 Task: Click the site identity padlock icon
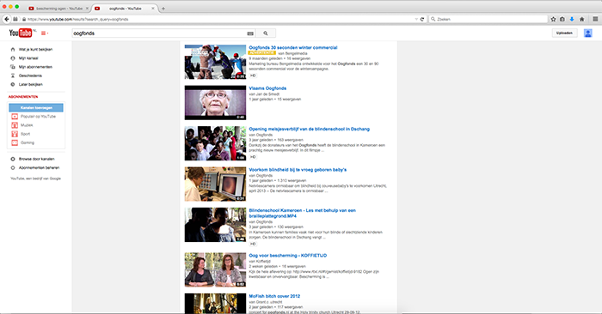pyautogui.click(x=24, y=19)
